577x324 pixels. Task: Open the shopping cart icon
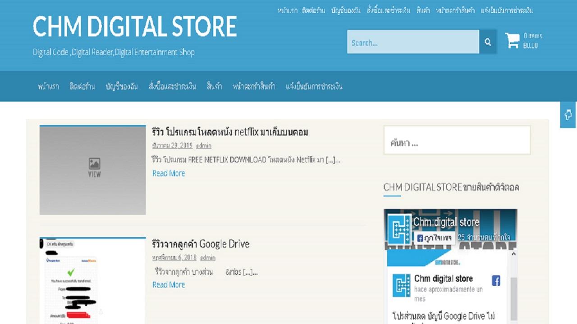(x=513, y=40)
